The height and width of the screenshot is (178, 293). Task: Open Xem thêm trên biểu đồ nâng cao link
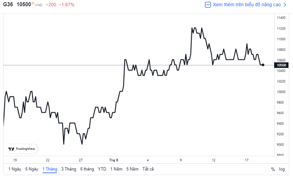[247, 5]
